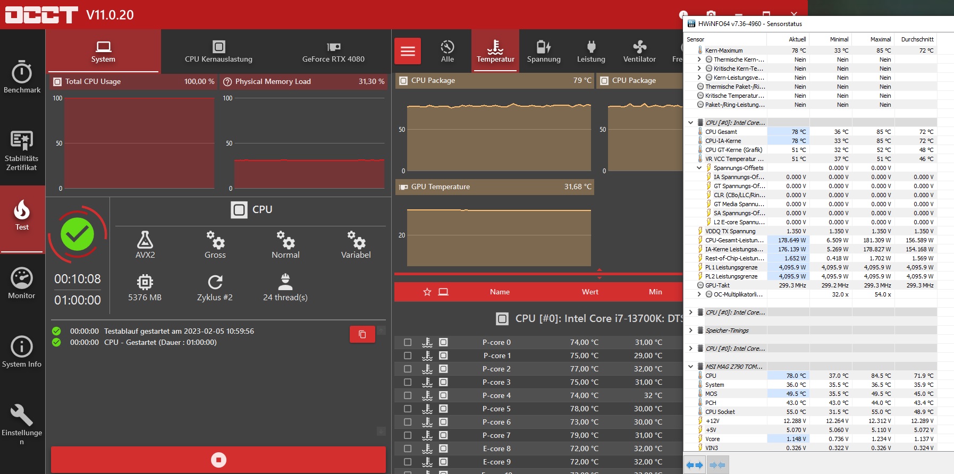
Task: Select the Variabel load type option
Action: pos(356,245)
